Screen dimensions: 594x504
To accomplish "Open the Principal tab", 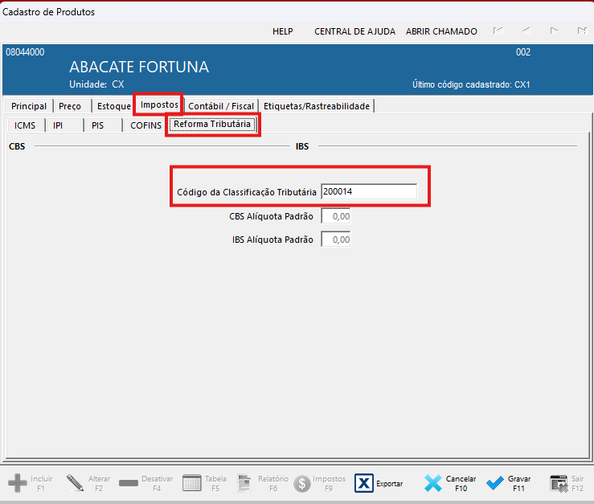I will click(29, 106).
